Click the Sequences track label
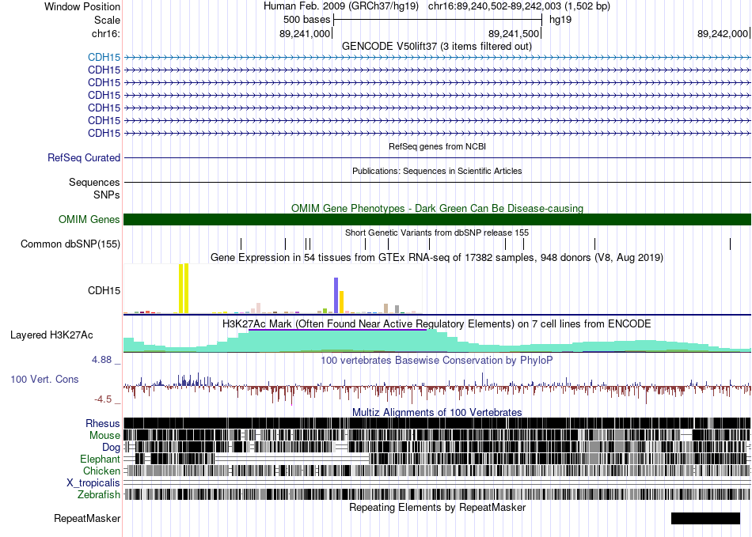 pyautogui.click(x=94, y=182)
